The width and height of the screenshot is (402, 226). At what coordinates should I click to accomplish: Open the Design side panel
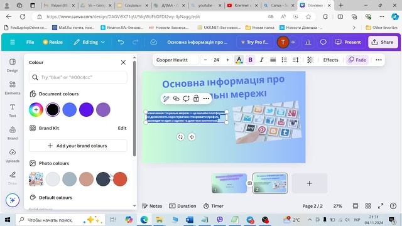[13, 65]
